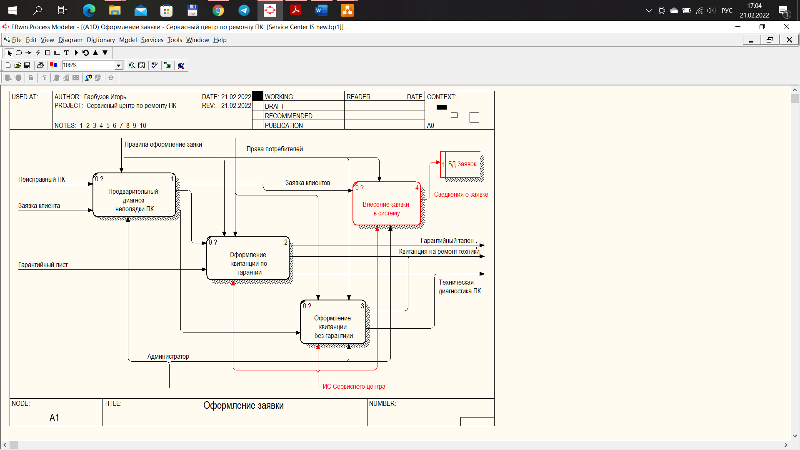This screenshot has width=800, height=450.
Task: Click red label 'ИС Сервисного центра'
Action: [354, 387]
